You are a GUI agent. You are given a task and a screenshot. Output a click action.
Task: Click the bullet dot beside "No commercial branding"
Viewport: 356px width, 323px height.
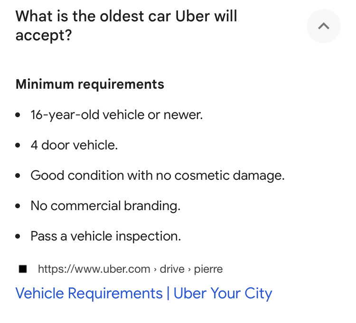coord(18,206)
